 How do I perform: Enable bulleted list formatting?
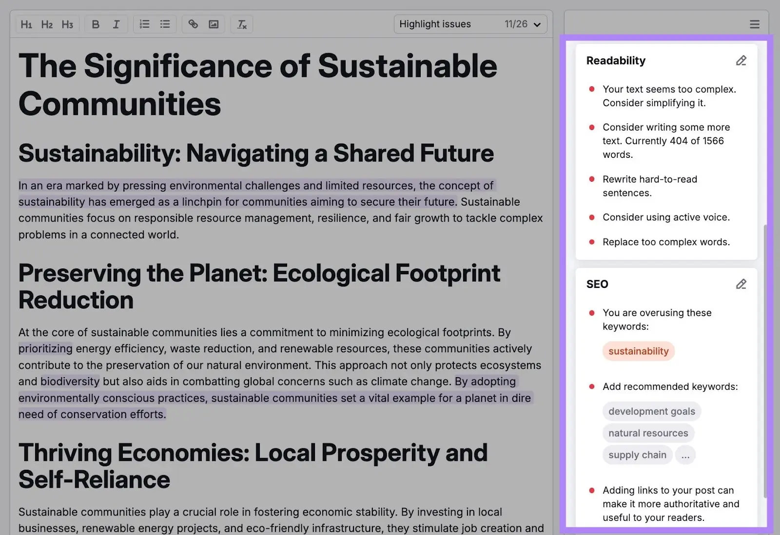[164, 24]
